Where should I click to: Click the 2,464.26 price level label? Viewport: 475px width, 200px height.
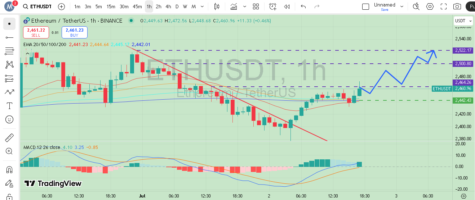pos(463,82)
